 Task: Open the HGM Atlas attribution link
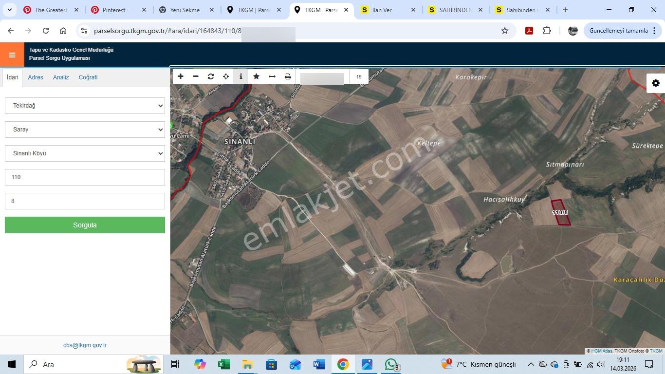[x=602, y=351]
